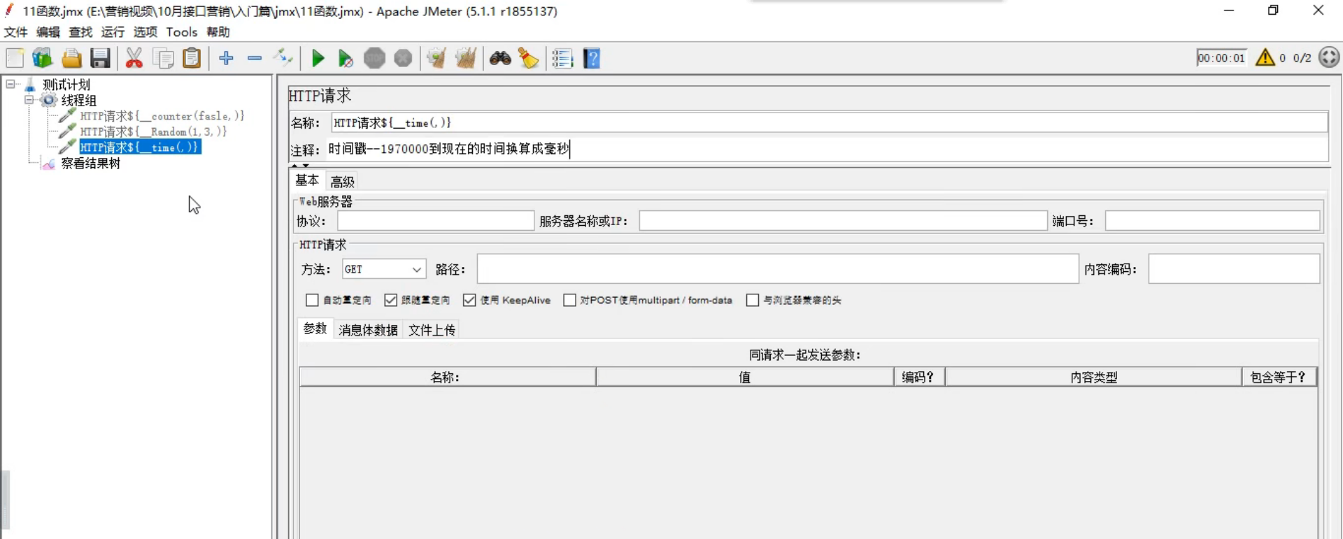Click the Paste clipboard icon
Viewport: 1343px width, 539px height.
[x=192, y=58]
